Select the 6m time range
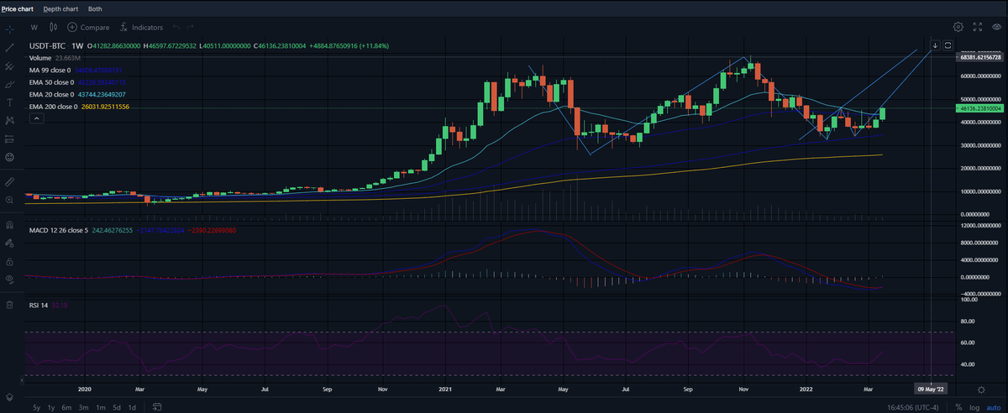 [x=68, y=406]
